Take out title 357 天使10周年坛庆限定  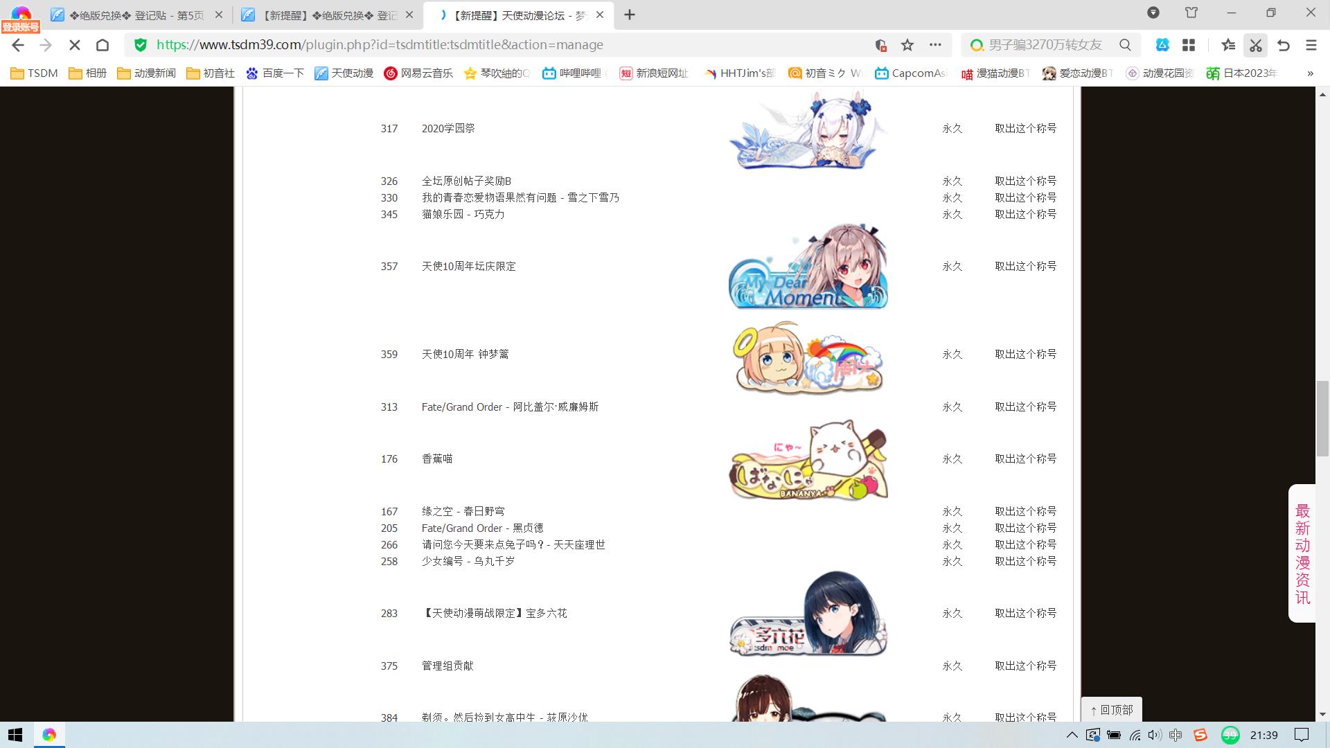tap(1025, 266)
